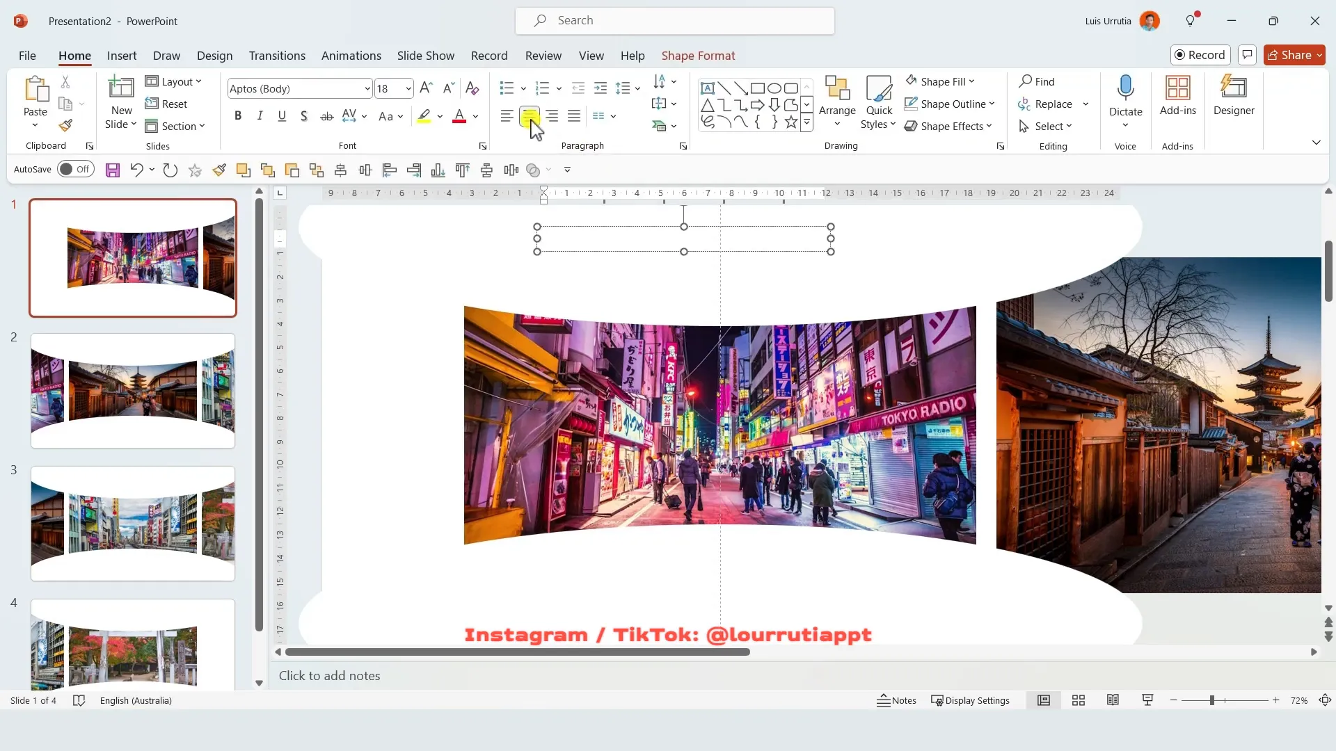Toggle Align Right paragraph button

pos(552,116)
